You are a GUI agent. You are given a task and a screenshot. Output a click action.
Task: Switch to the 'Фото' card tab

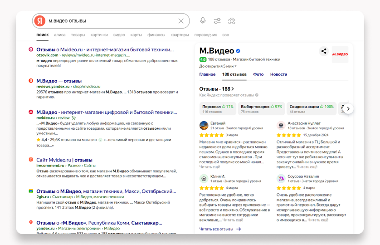[x=258, y=74]
